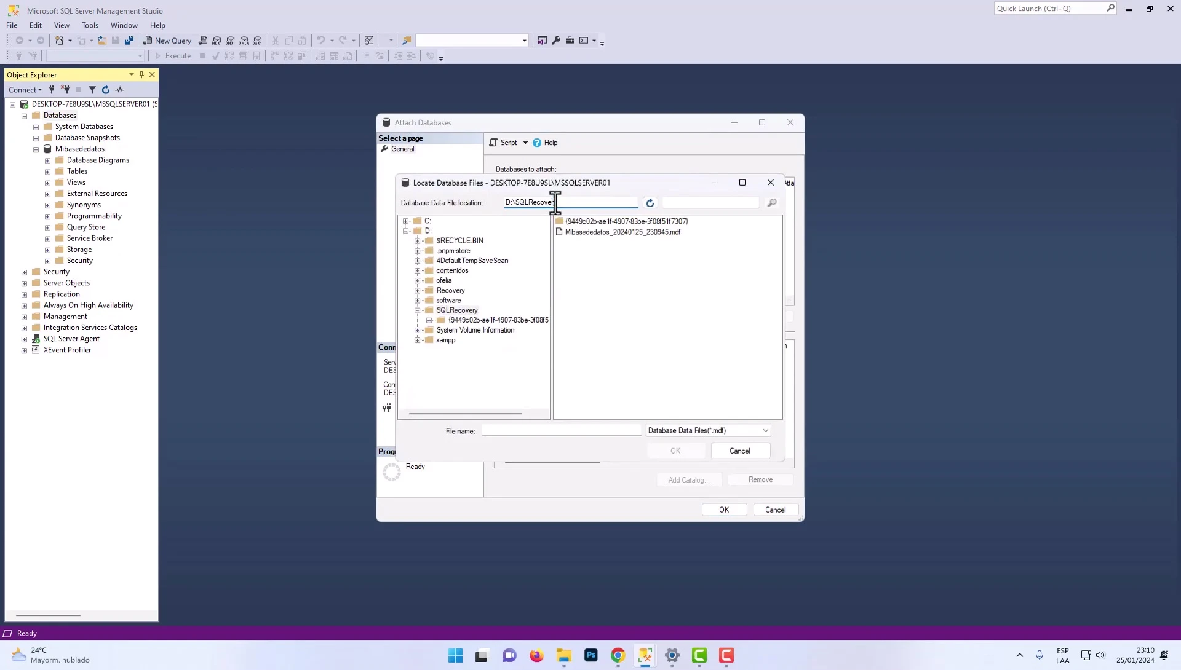
Task: Refresh the Object Explorer tree
Action: pos(106,90)
